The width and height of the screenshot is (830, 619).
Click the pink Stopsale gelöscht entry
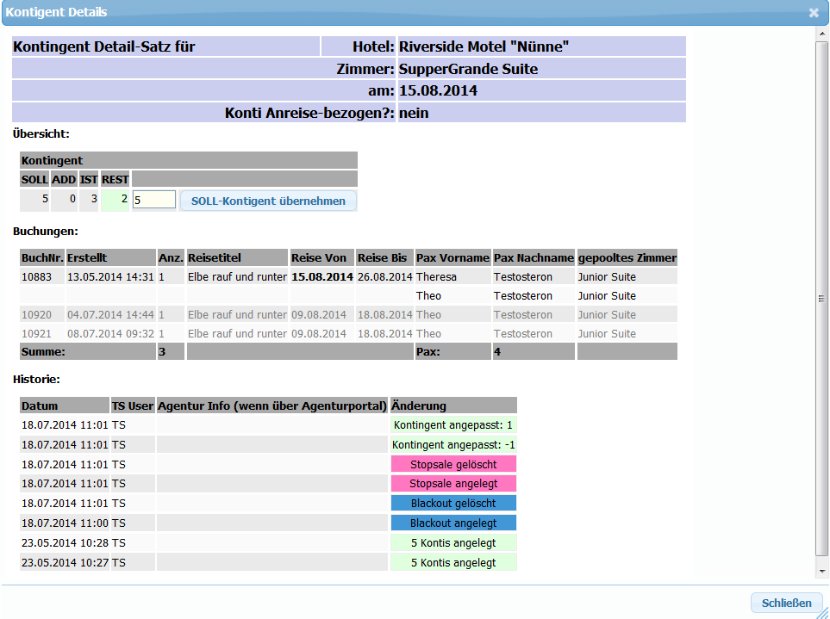click(453, 465)
